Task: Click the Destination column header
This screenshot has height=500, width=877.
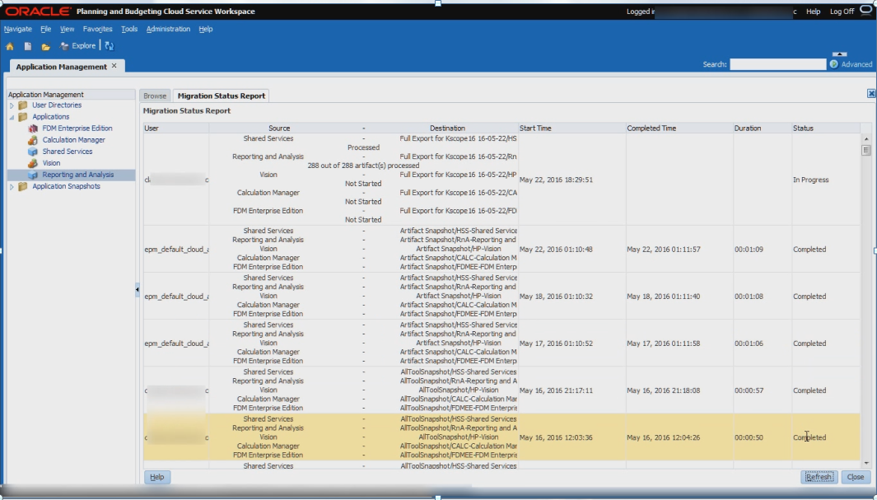Action: click(447, 128)
